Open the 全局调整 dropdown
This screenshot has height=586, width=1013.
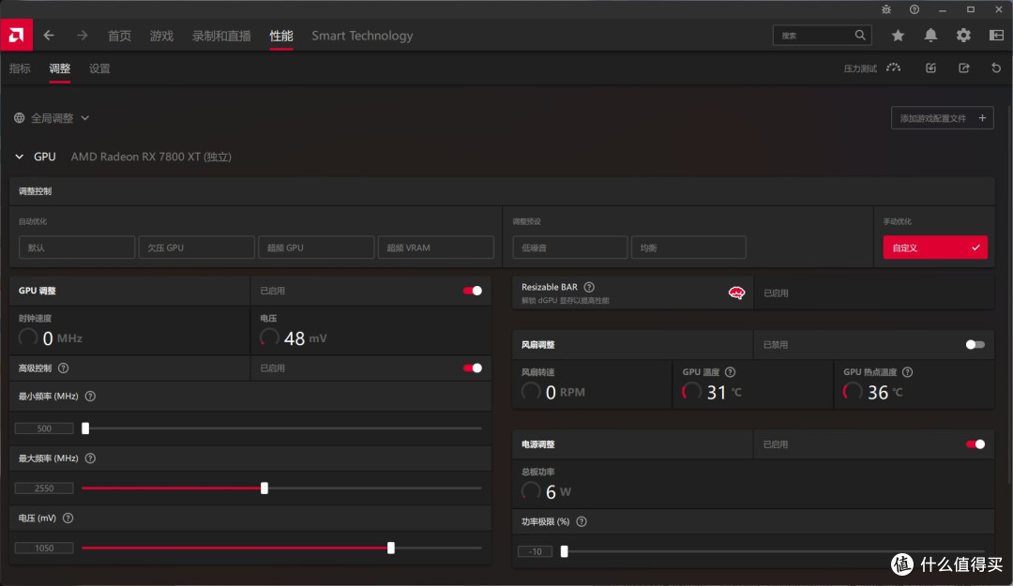[52, 118]
